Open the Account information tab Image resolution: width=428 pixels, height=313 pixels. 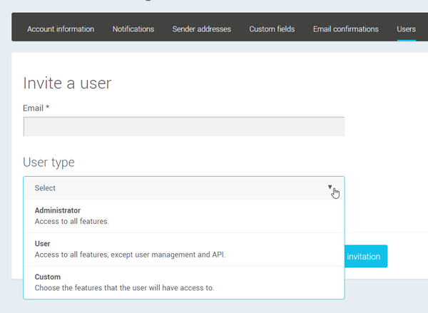61,29
